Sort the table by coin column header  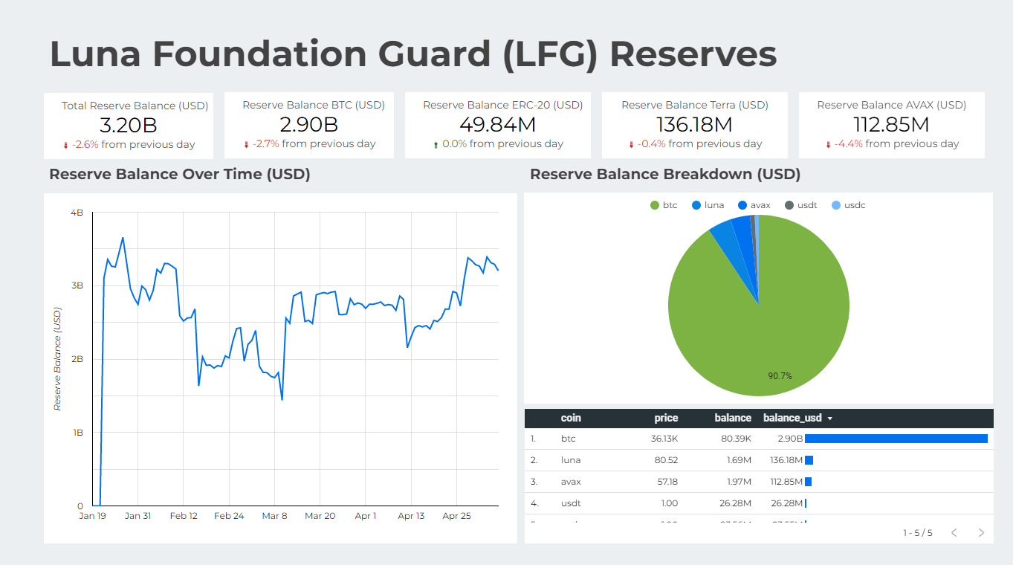[571, 418]
